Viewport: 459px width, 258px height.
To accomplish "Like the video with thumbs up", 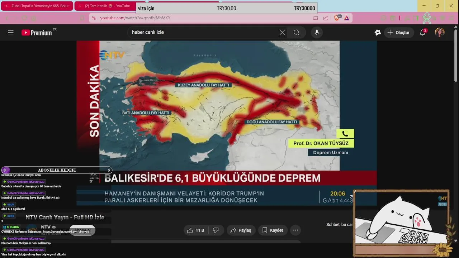I will [195, 230].
